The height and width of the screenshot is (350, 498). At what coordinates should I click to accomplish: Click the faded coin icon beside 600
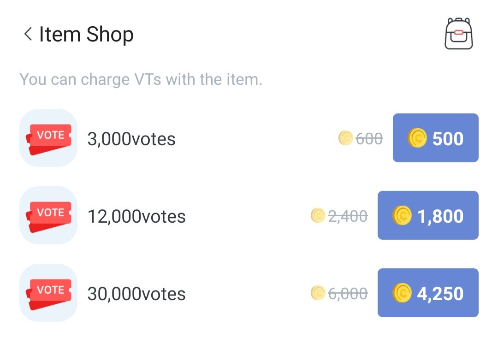pos(345,138)
